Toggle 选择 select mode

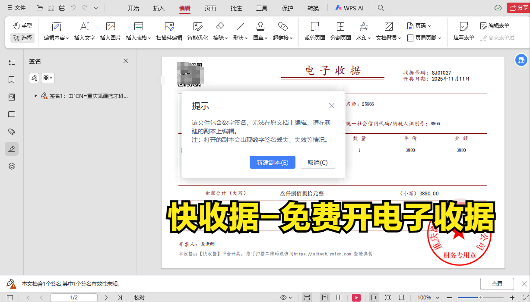click(x=22, y=38)
